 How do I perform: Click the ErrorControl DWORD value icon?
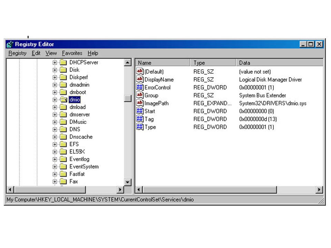coord(140,87)
